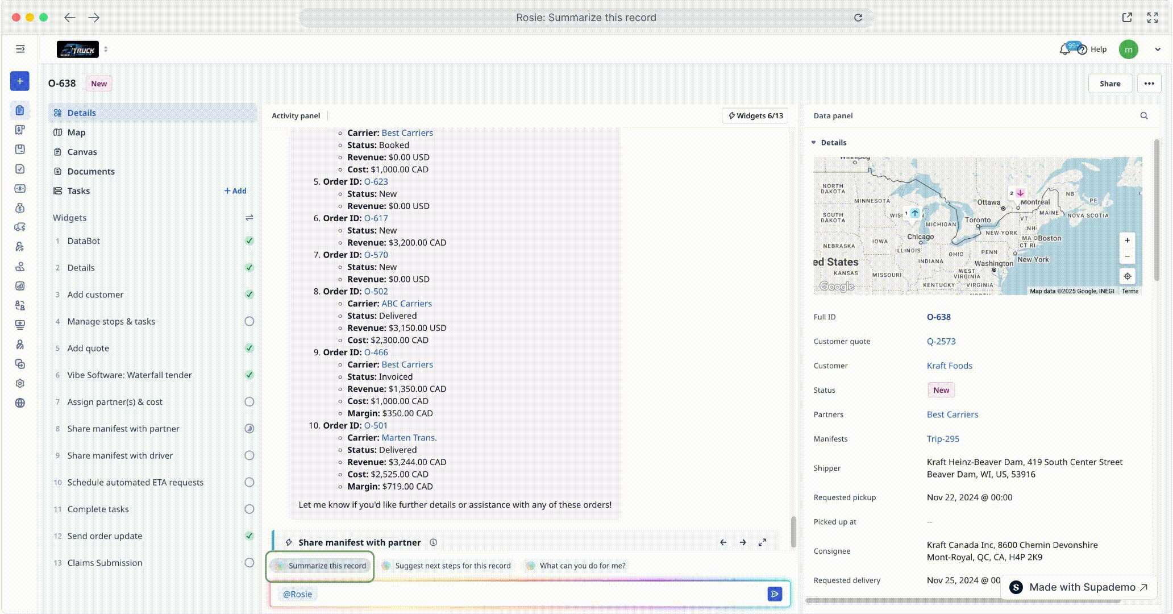This screenshot has width=1173, height=614.
Task: Toggle the hamburger sidebar menu
Action: pyautogui.click(x=20, y=49)
